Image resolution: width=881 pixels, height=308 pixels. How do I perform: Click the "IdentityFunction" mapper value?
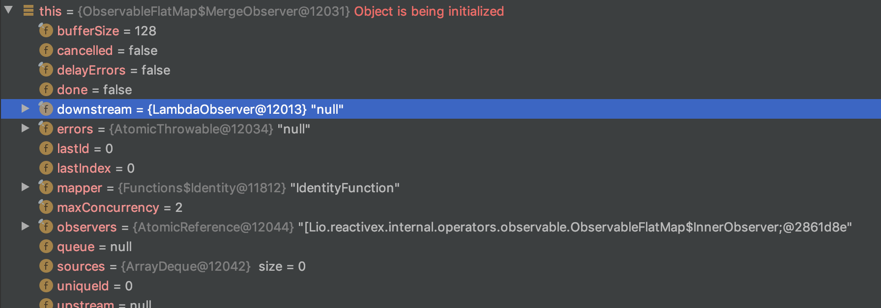tap(345, 188)
